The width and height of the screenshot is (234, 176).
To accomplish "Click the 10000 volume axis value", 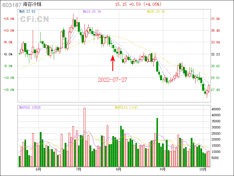I will [216, 152].
